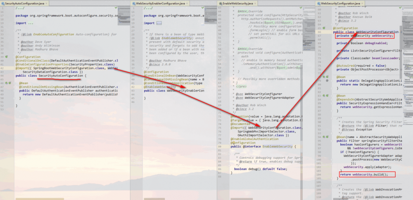Click the green inspection checkmark in WebSecurityConfiguration editor
This screenshot has height=200, width=413.
(400, 8)
